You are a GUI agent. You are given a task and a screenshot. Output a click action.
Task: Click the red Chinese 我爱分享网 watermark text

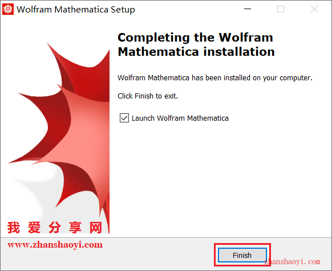[x=55, y=228]
